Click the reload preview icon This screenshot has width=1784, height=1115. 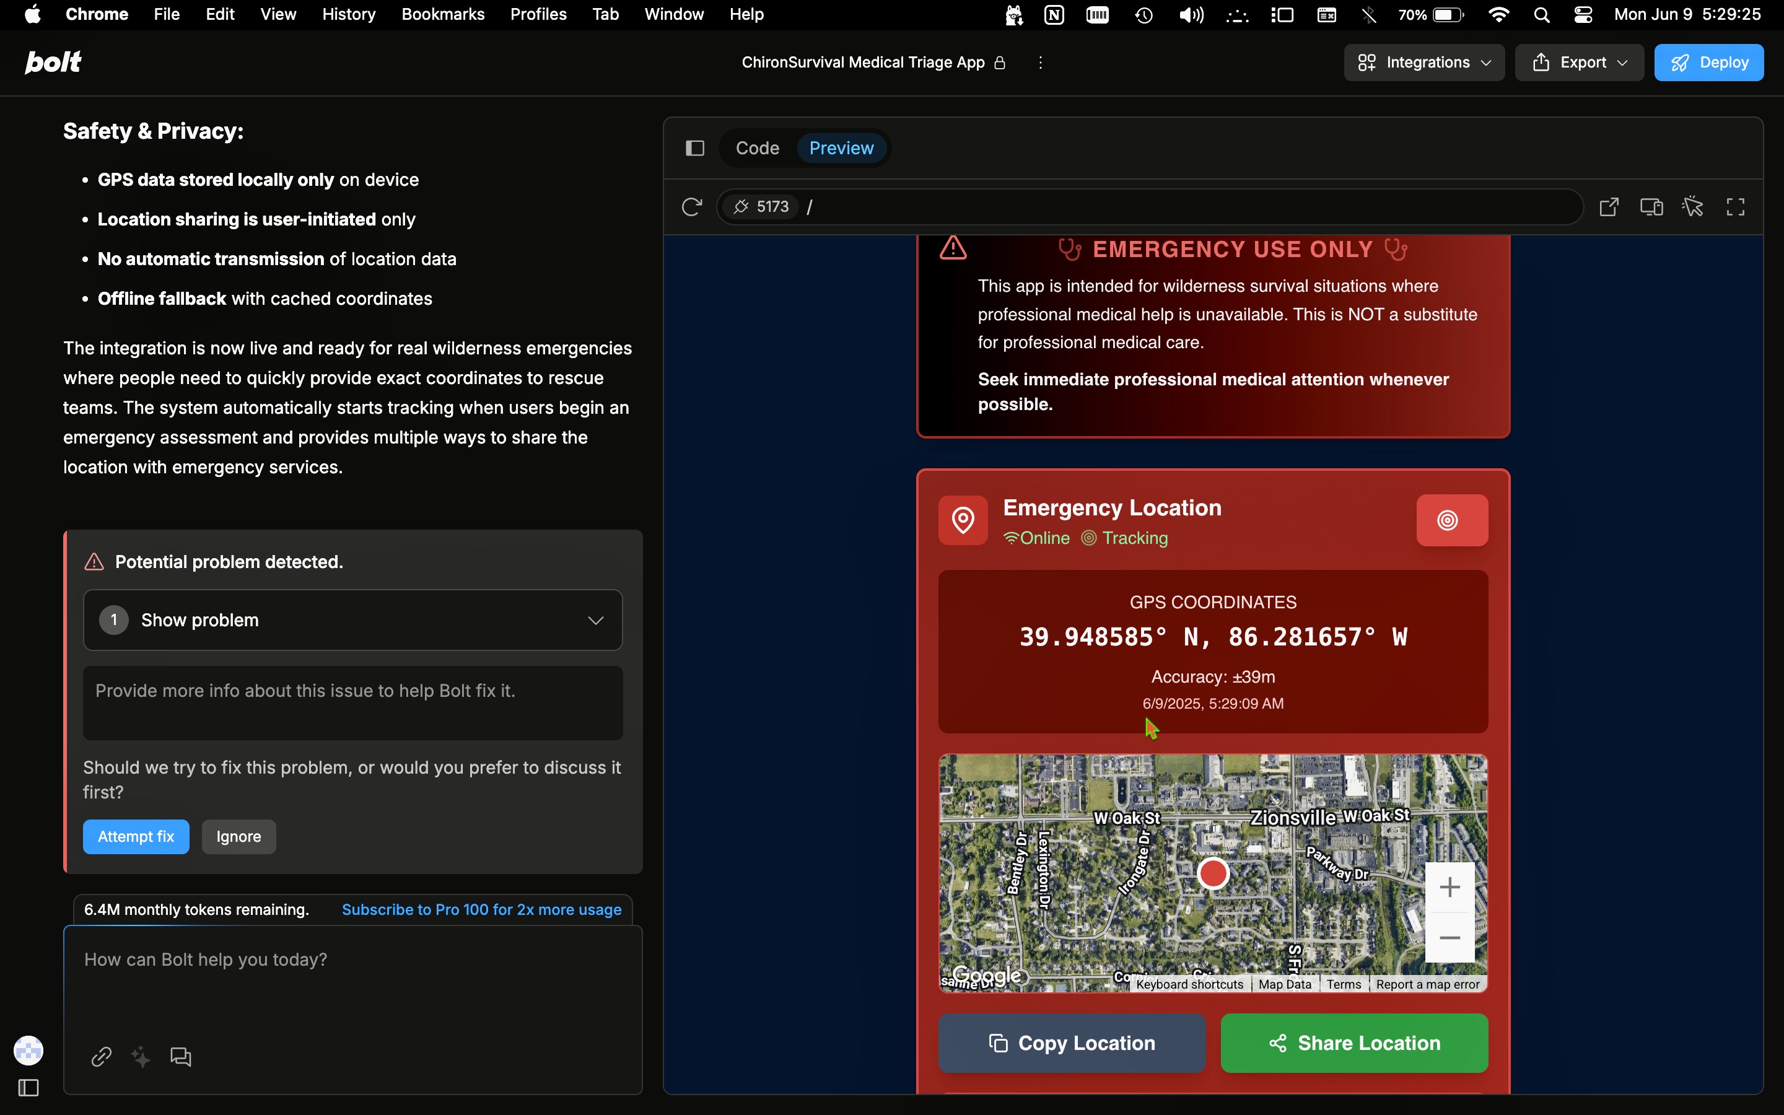(691, 208)
